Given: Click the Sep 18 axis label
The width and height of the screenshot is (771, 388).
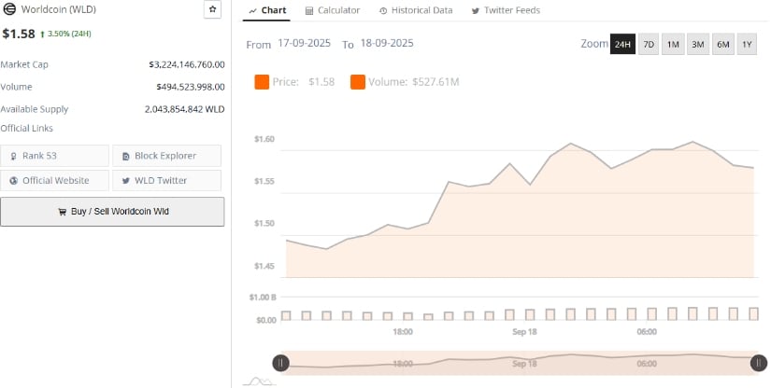Looking at the screenshot, I should (524, 332).
